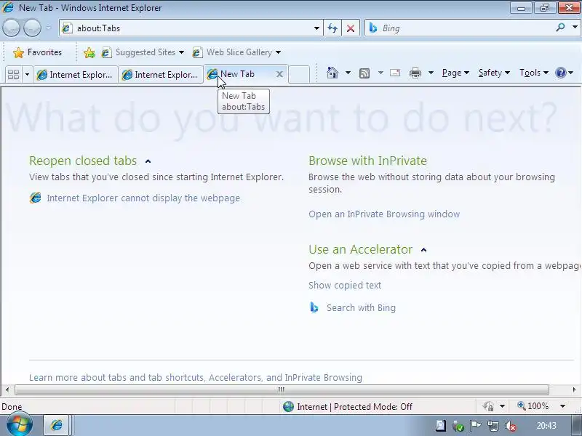Open the Home button dropdown arrow

348,73
